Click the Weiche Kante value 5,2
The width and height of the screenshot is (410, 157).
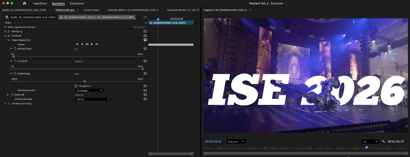tap(76, 49)
